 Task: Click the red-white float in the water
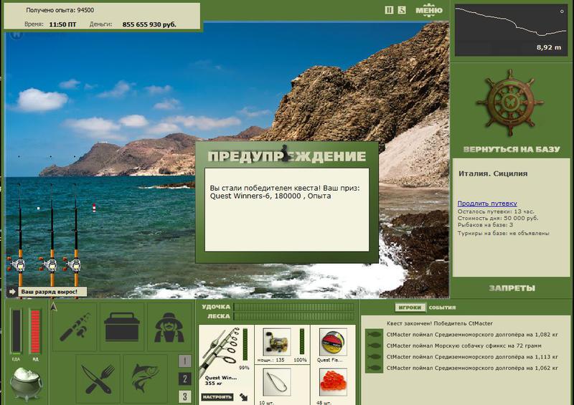click(x=94, y=208)
